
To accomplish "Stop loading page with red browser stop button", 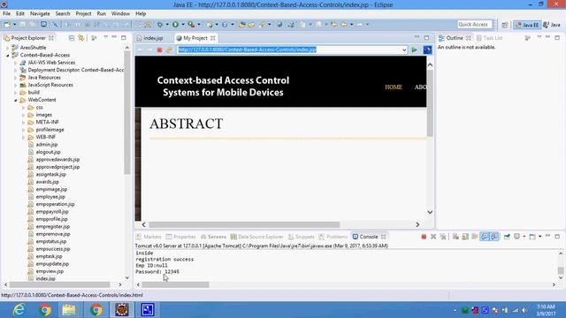I will pos(159,49).
